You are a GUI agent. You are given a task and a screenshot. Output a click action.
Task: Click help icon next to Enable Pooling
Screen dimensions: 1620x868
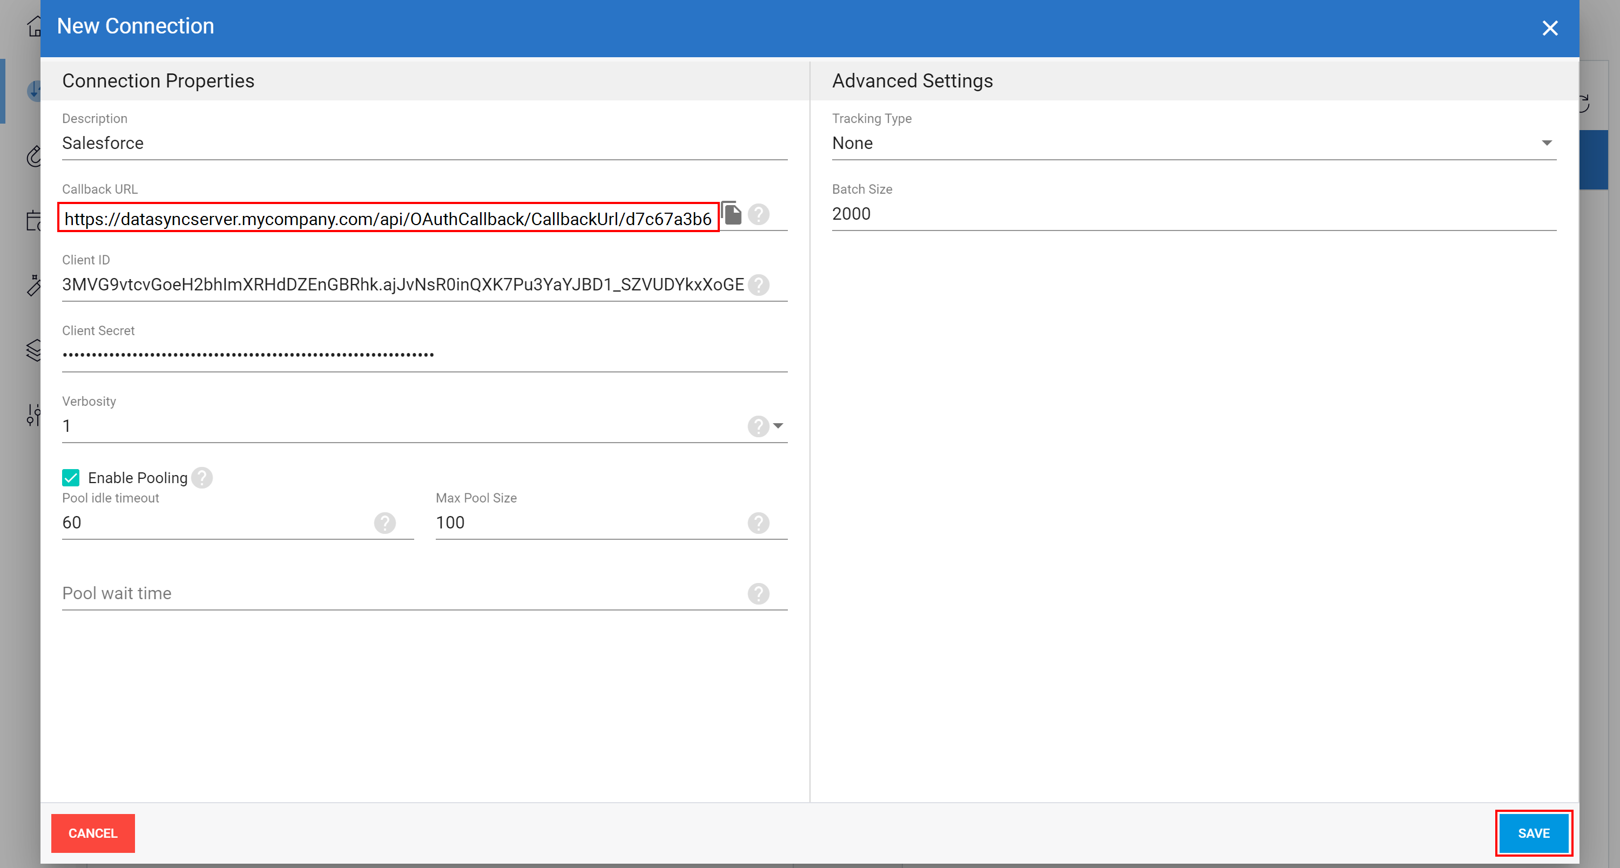(202, 478)
